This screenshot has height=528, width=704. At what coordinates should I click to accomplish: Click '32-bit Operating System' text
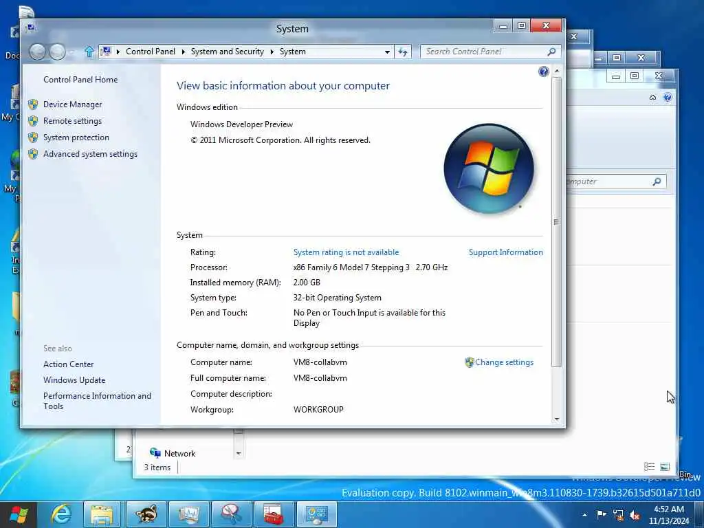pyautogui.click(x=337, y=298)
